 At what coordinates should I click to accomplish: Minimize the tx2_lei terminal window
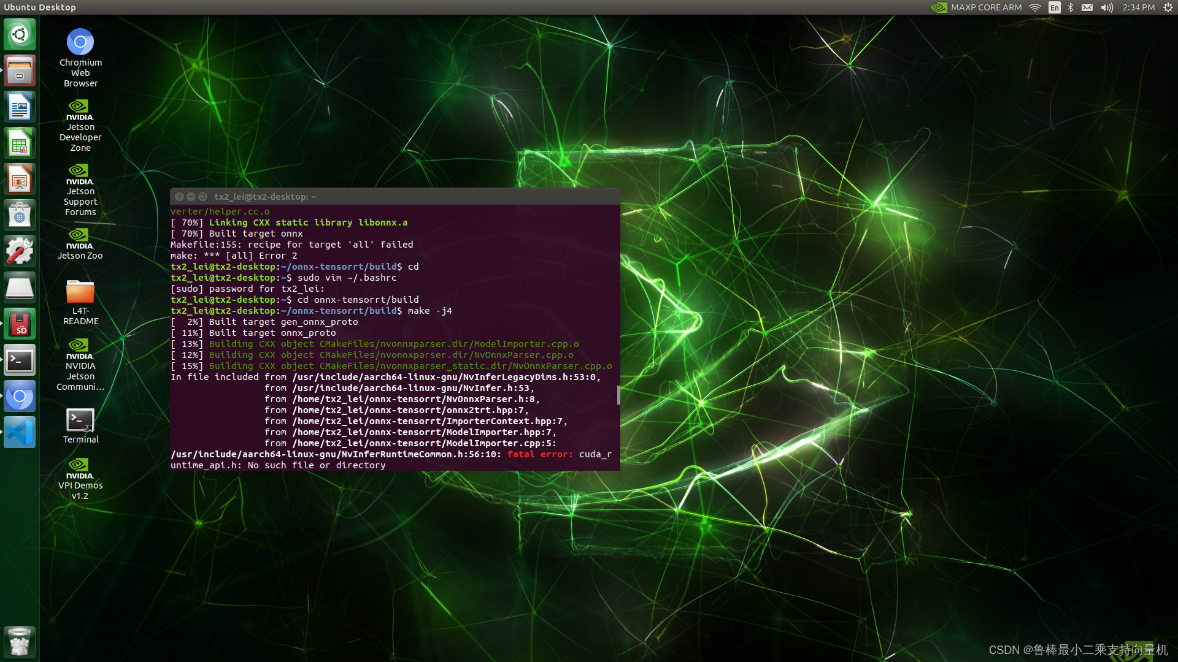click(x=191, y=197)
